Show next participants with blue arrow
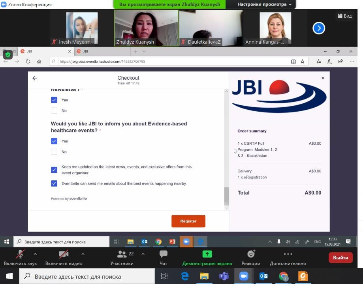 319,28
